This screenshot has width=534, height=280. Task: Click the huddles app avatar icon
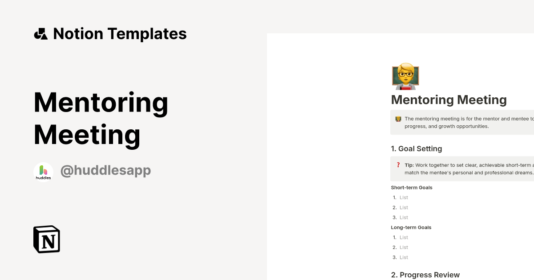click(x=44, y=172)
